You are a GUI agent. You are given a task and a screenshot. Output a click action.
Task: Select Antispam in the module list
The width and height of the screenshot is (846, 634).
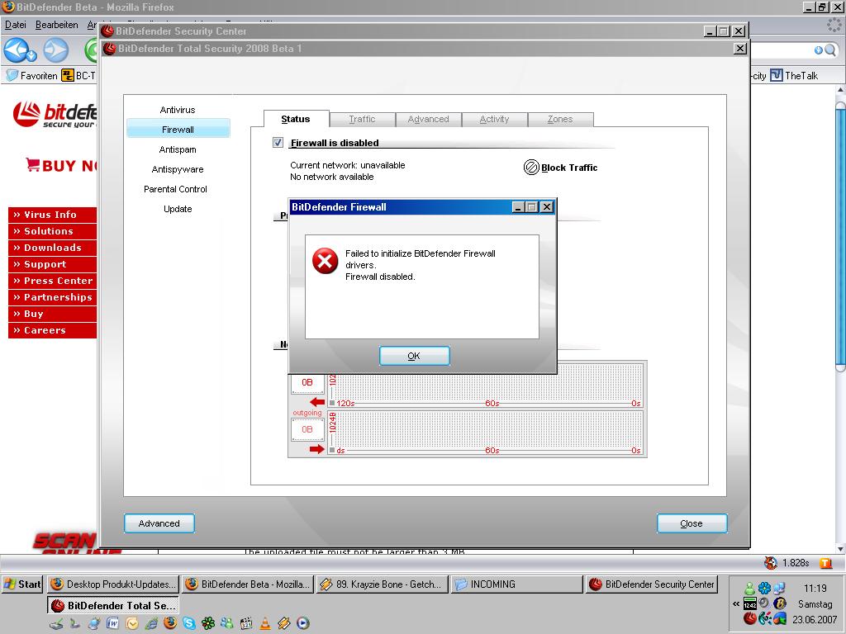pos(178,149)
